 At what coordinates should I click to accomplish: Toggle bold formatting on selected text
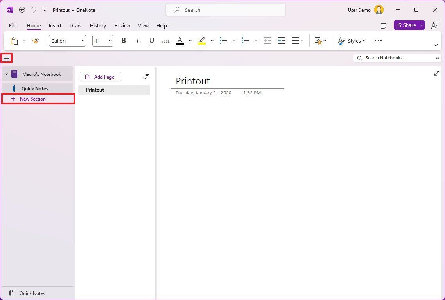pyautogui.click(x=123, y=40)
